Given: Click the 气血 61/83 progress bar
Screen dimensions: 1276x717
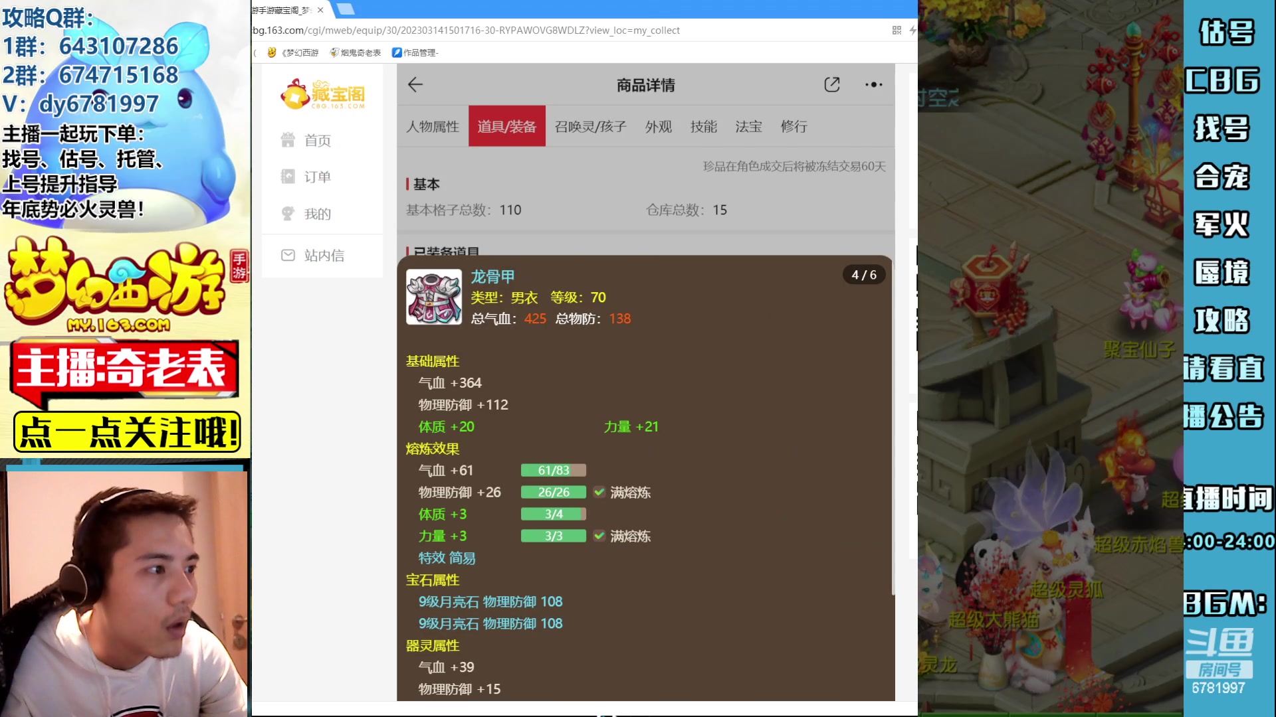Looking at the screenshot, I should [x=554, y=470].
